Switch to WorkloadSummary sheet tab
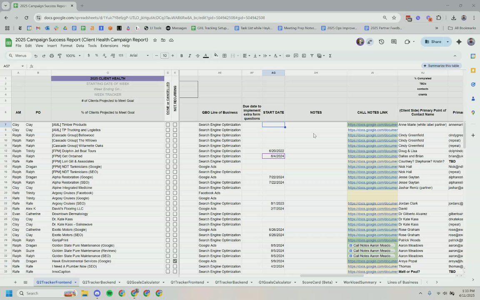The image size is (480, 300). (x=360, y=282)
